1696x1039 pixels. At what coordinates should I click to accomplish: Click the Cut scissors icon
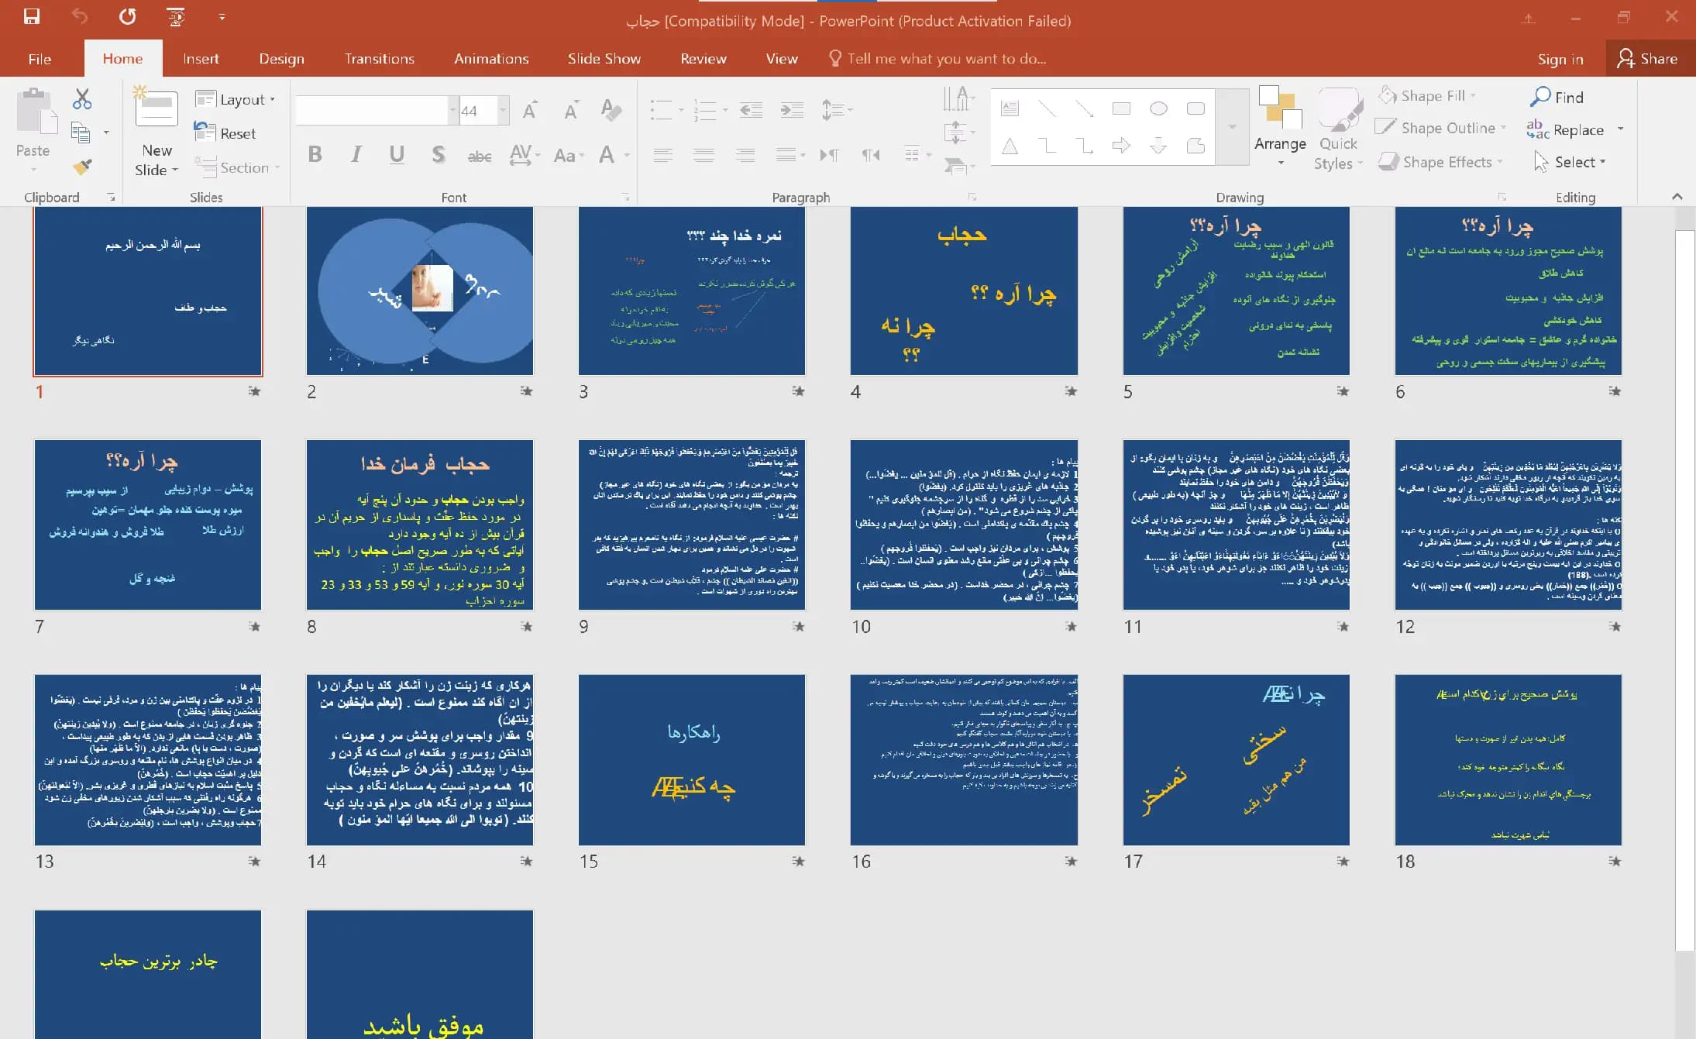click(82, 98)
